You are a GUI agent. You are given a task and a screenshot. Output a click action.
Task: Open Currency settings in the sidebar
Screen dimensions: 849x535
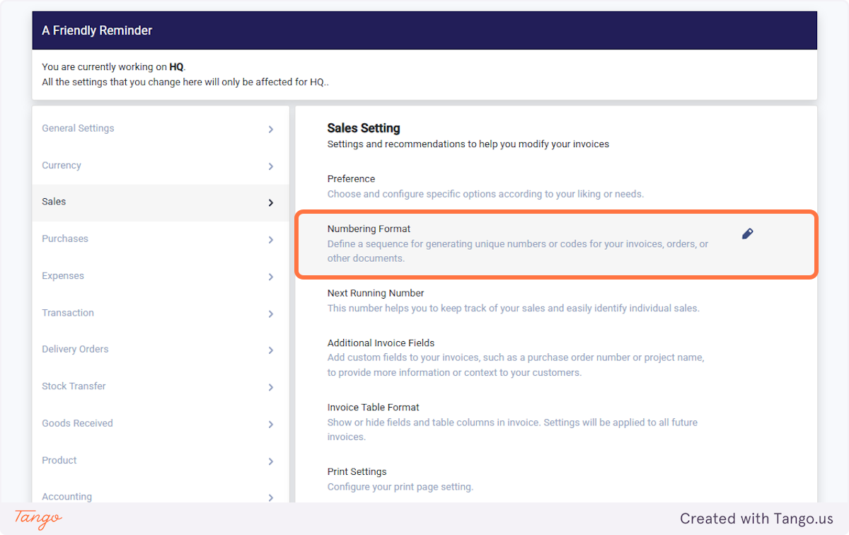[x=161, y=166]
